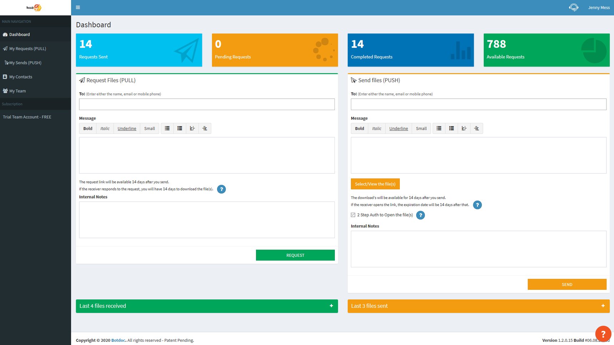Click the orange SEND button
Image resolution: width=614 pixels, height=345 pixels.
[x=567, y=284]
